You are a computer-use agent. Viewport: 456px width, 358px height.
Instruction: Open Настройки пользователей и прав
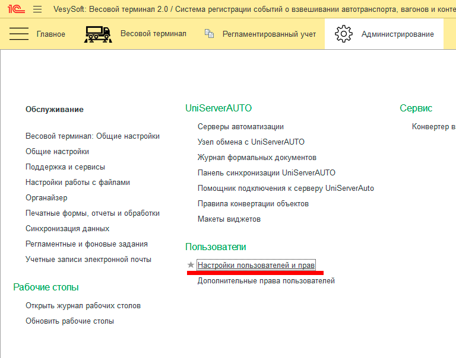[x=256, y=265]
